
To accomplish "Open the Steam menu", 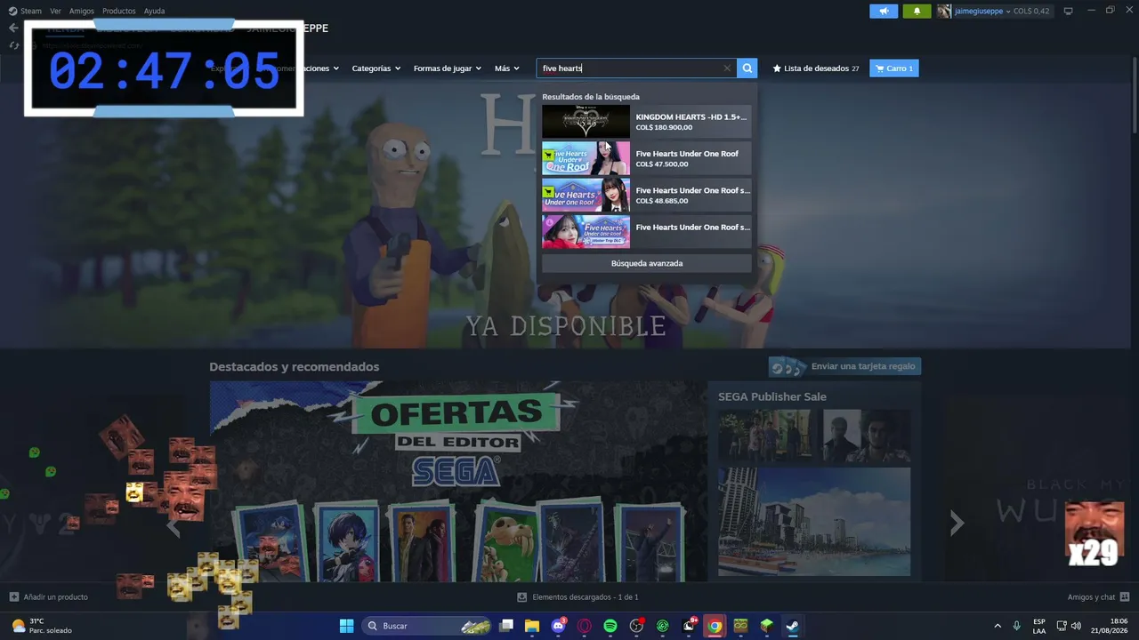I will pyautogui.click(x=31, y=11).
